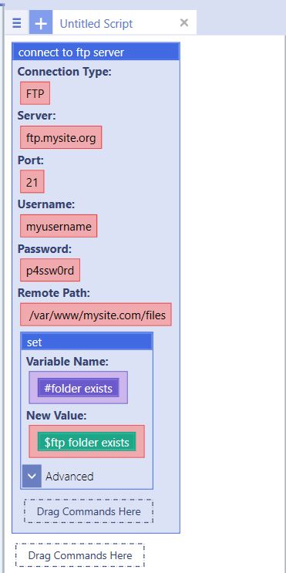Edit the Port field showing 21
The width and height of the screenshot is (286, 573).
point(32,182)
